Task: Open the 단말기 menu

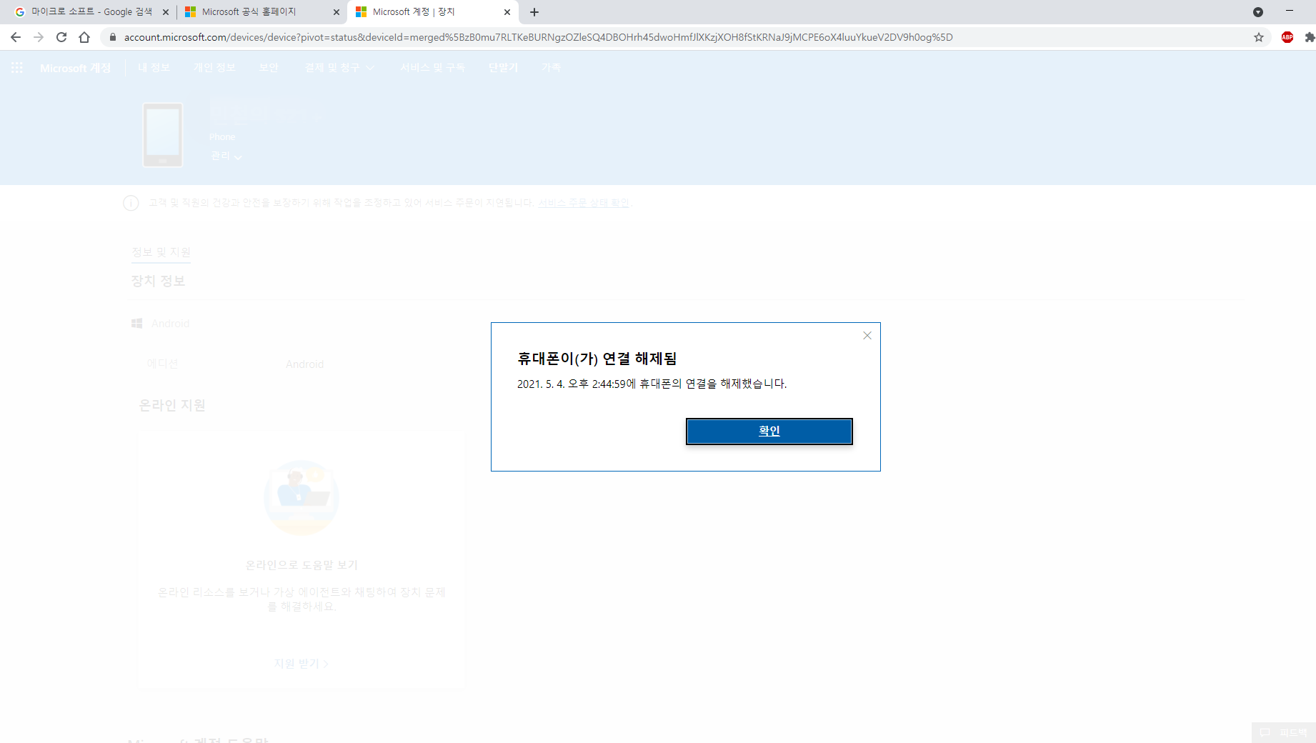Action: coord(503,67)
